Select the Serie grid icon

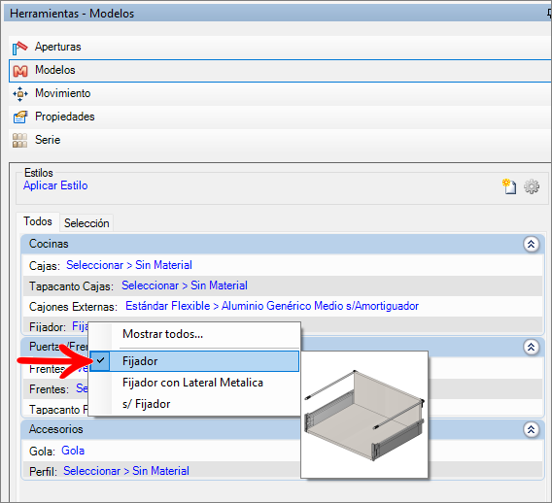tap(19, 141)
